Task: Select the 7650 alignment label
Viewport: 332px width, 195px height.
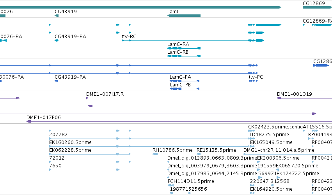Action: (x=55, y=166)
